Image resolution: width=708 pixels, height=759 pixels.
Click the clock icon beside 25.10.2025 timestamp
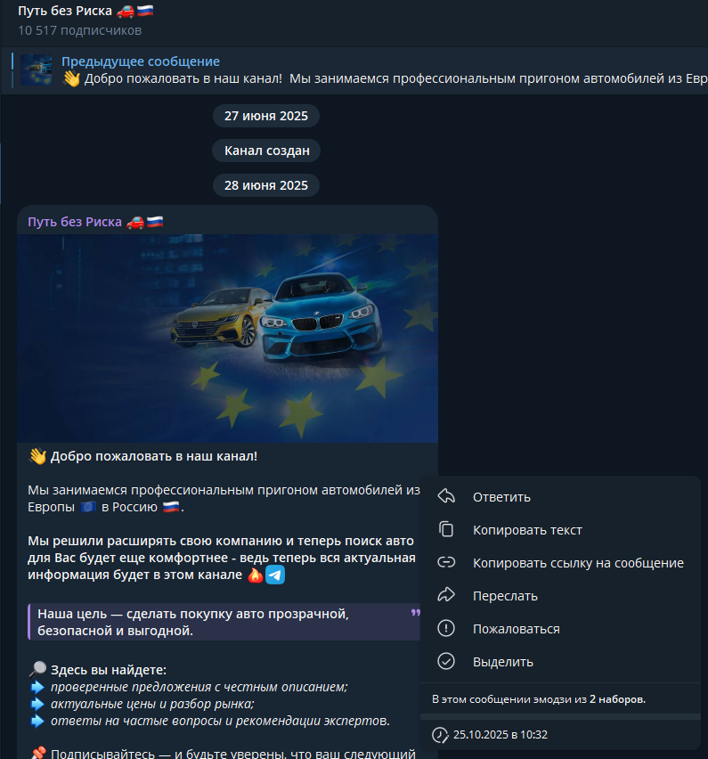coord(440,735)
